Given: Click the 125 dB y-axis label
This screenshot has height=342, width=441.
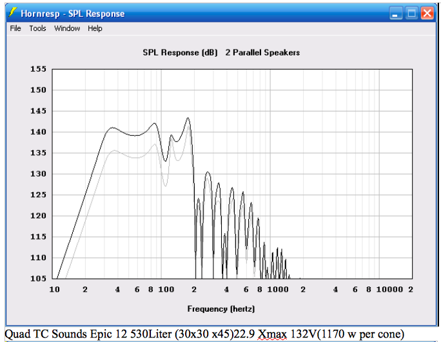Looking at the screenshot, I should pos(38,195).
